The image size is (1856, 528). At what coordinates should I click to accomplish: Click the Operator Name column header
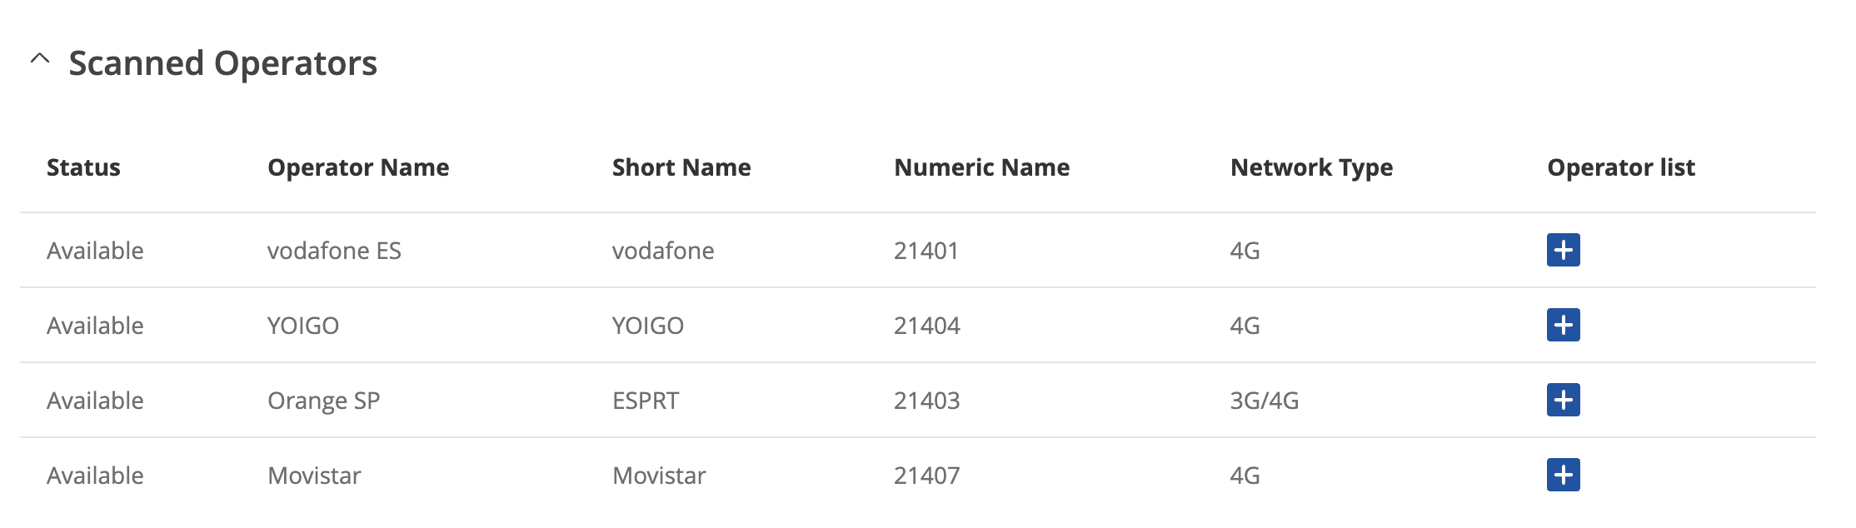tap(358, 167)
